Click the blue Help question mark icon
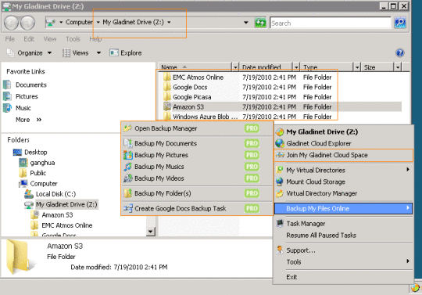 coord(400,52)
